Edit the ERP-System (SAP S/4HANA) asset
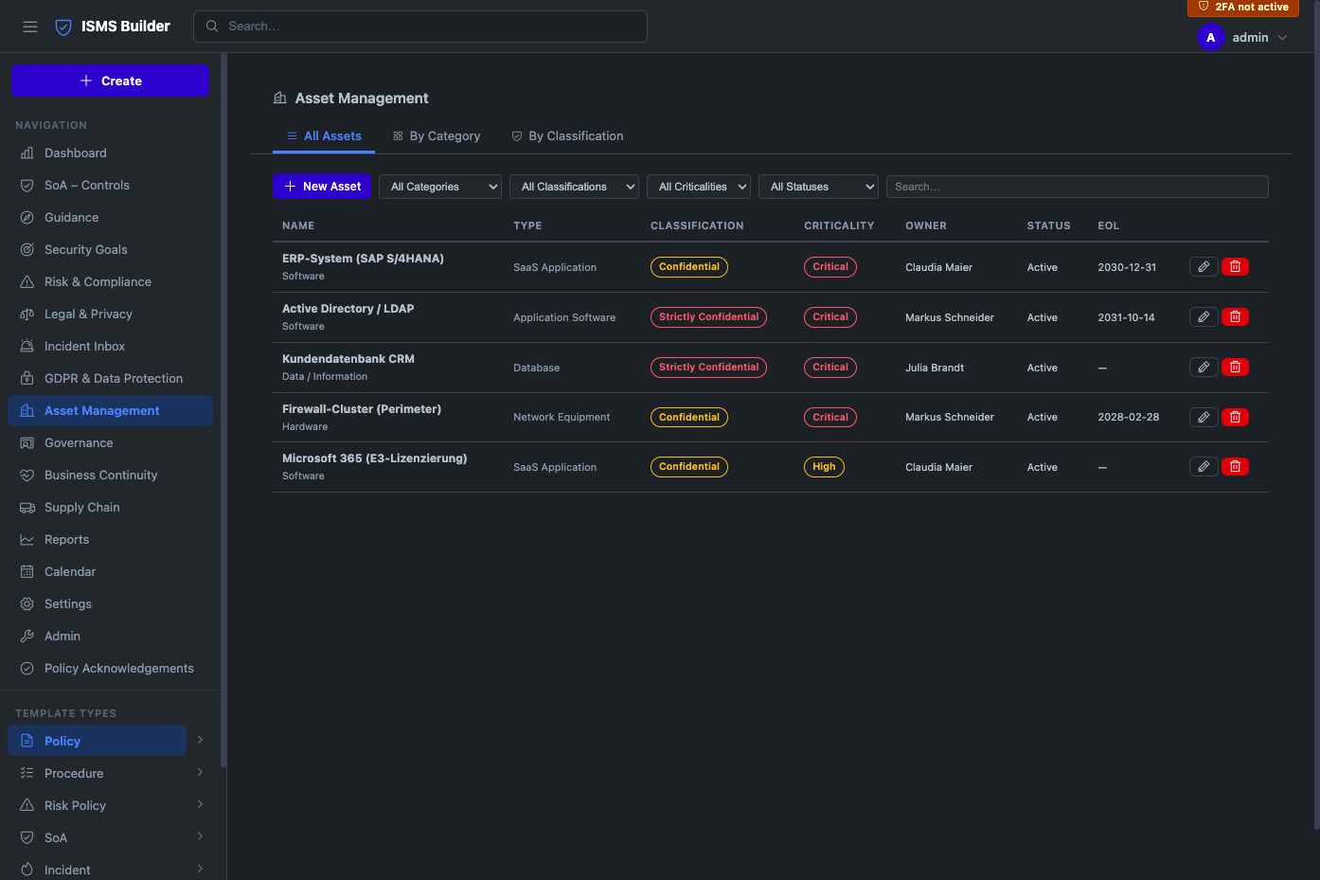The width and height of the screenshot is (1320, 880). coord(1204,267)
